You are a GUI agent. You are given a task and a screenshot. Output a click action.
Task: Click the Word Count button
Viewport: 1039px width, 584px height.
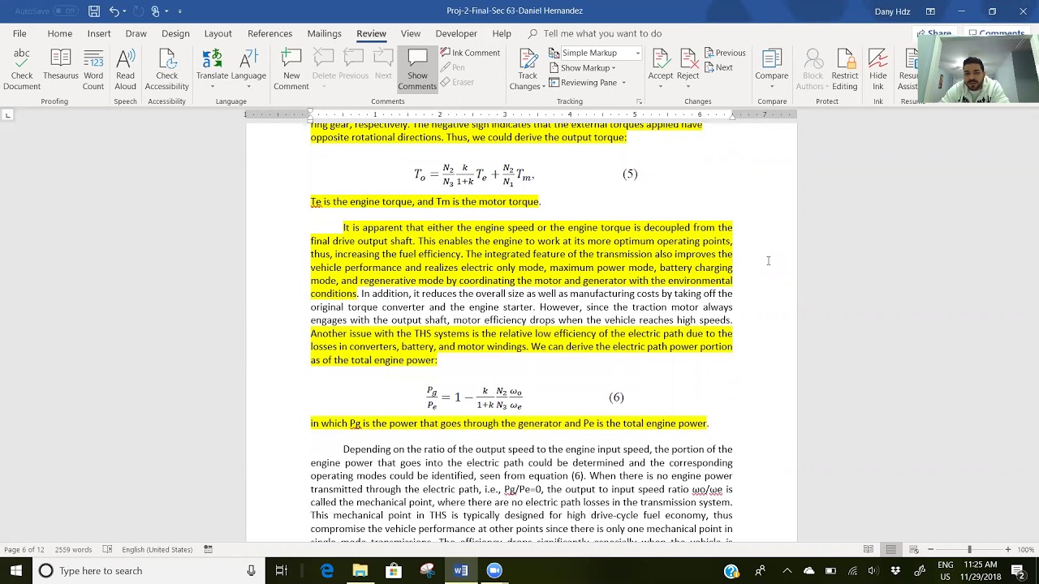tap(93, 70)
